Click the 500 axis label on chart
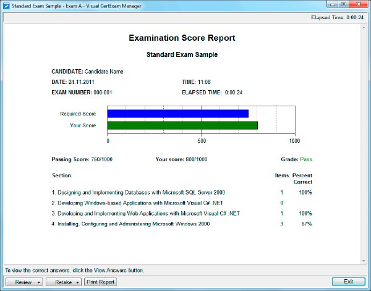371x291 pixels. tap(202, 141)
